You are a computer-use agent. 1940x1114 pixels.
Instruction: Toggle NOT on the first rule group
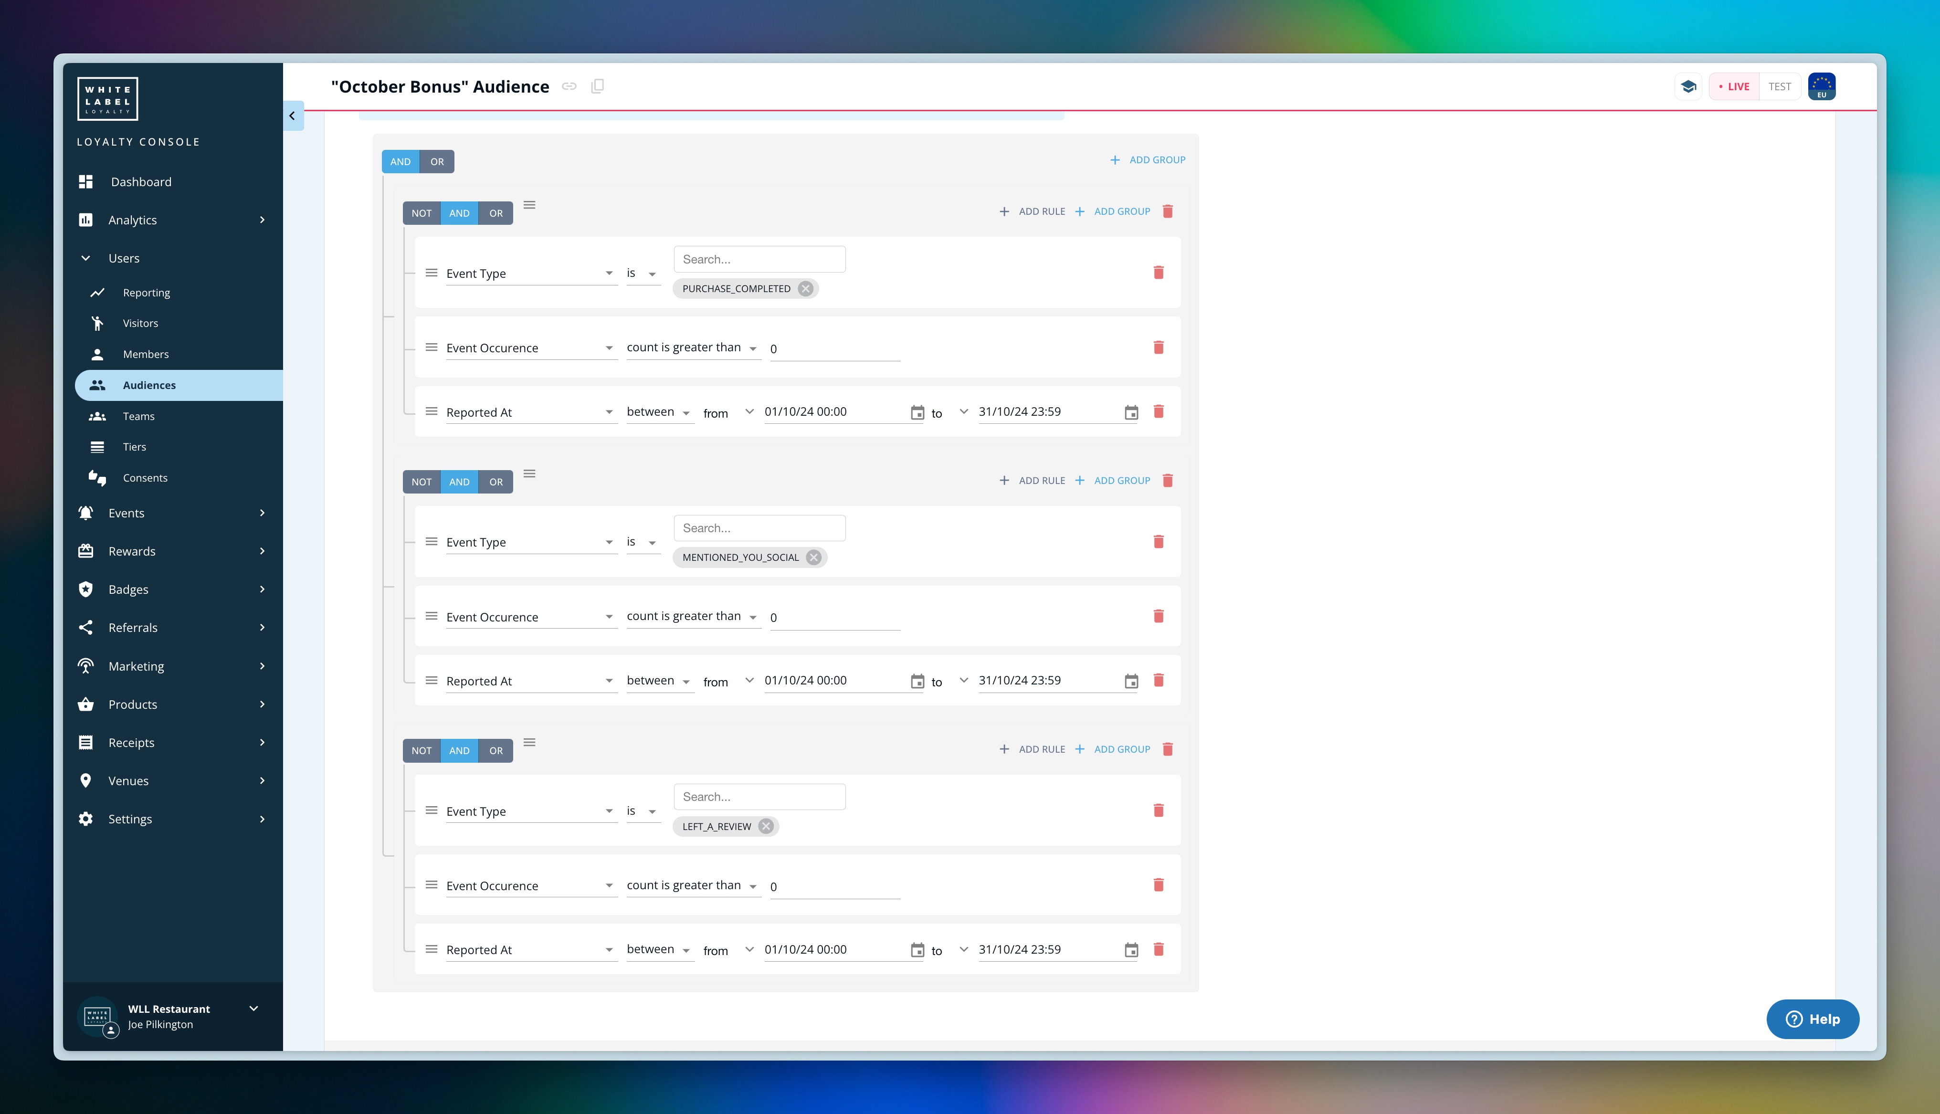[x=422, y=213]
